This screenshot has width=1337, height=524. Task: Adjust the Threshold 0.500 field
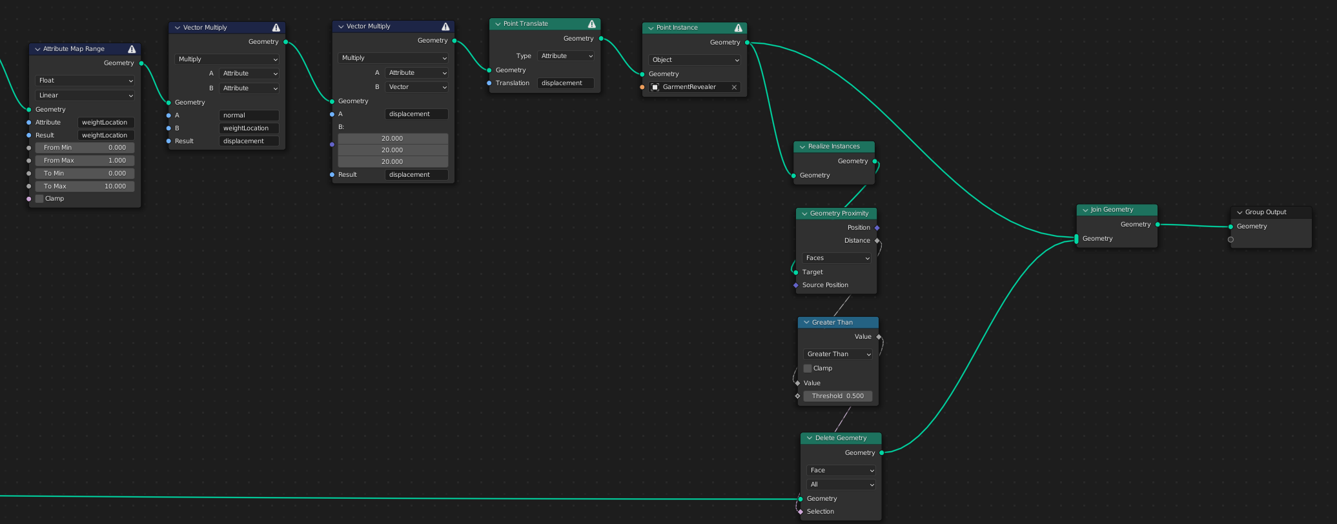(838, 396)
